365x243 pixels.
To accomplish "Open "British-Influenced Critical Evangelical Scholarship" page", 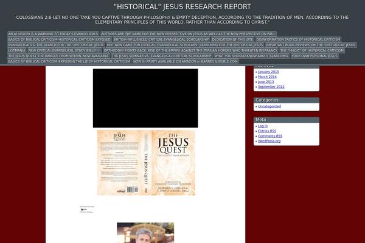I will (161, 39).
